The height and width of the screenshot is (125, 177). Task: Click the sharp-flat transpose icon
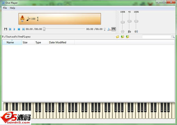129,32
